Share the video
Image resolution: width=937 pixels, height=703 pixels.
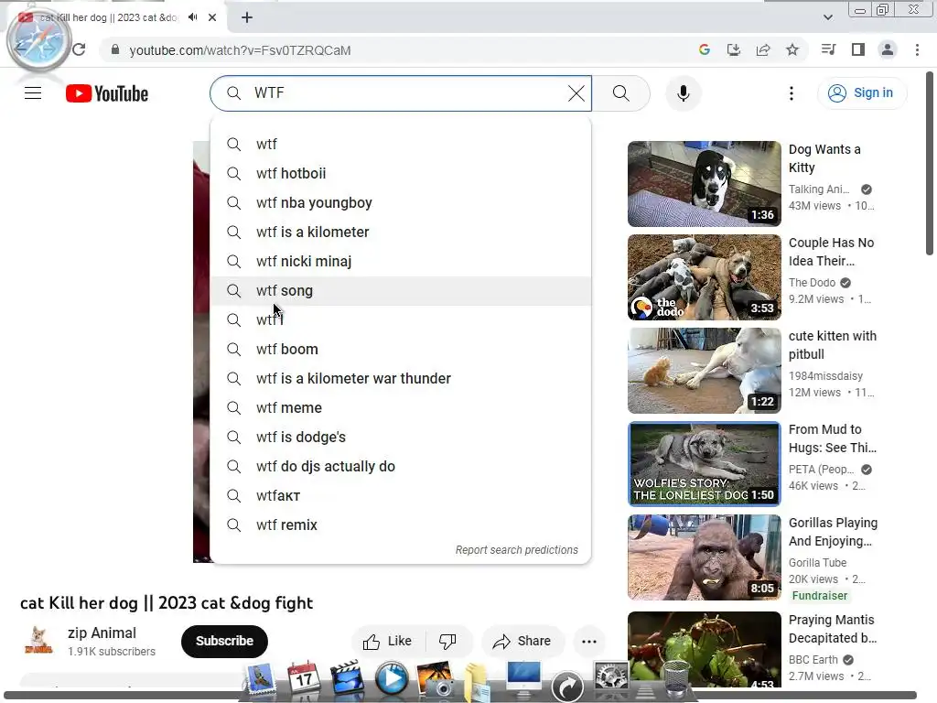click(522, 641)
